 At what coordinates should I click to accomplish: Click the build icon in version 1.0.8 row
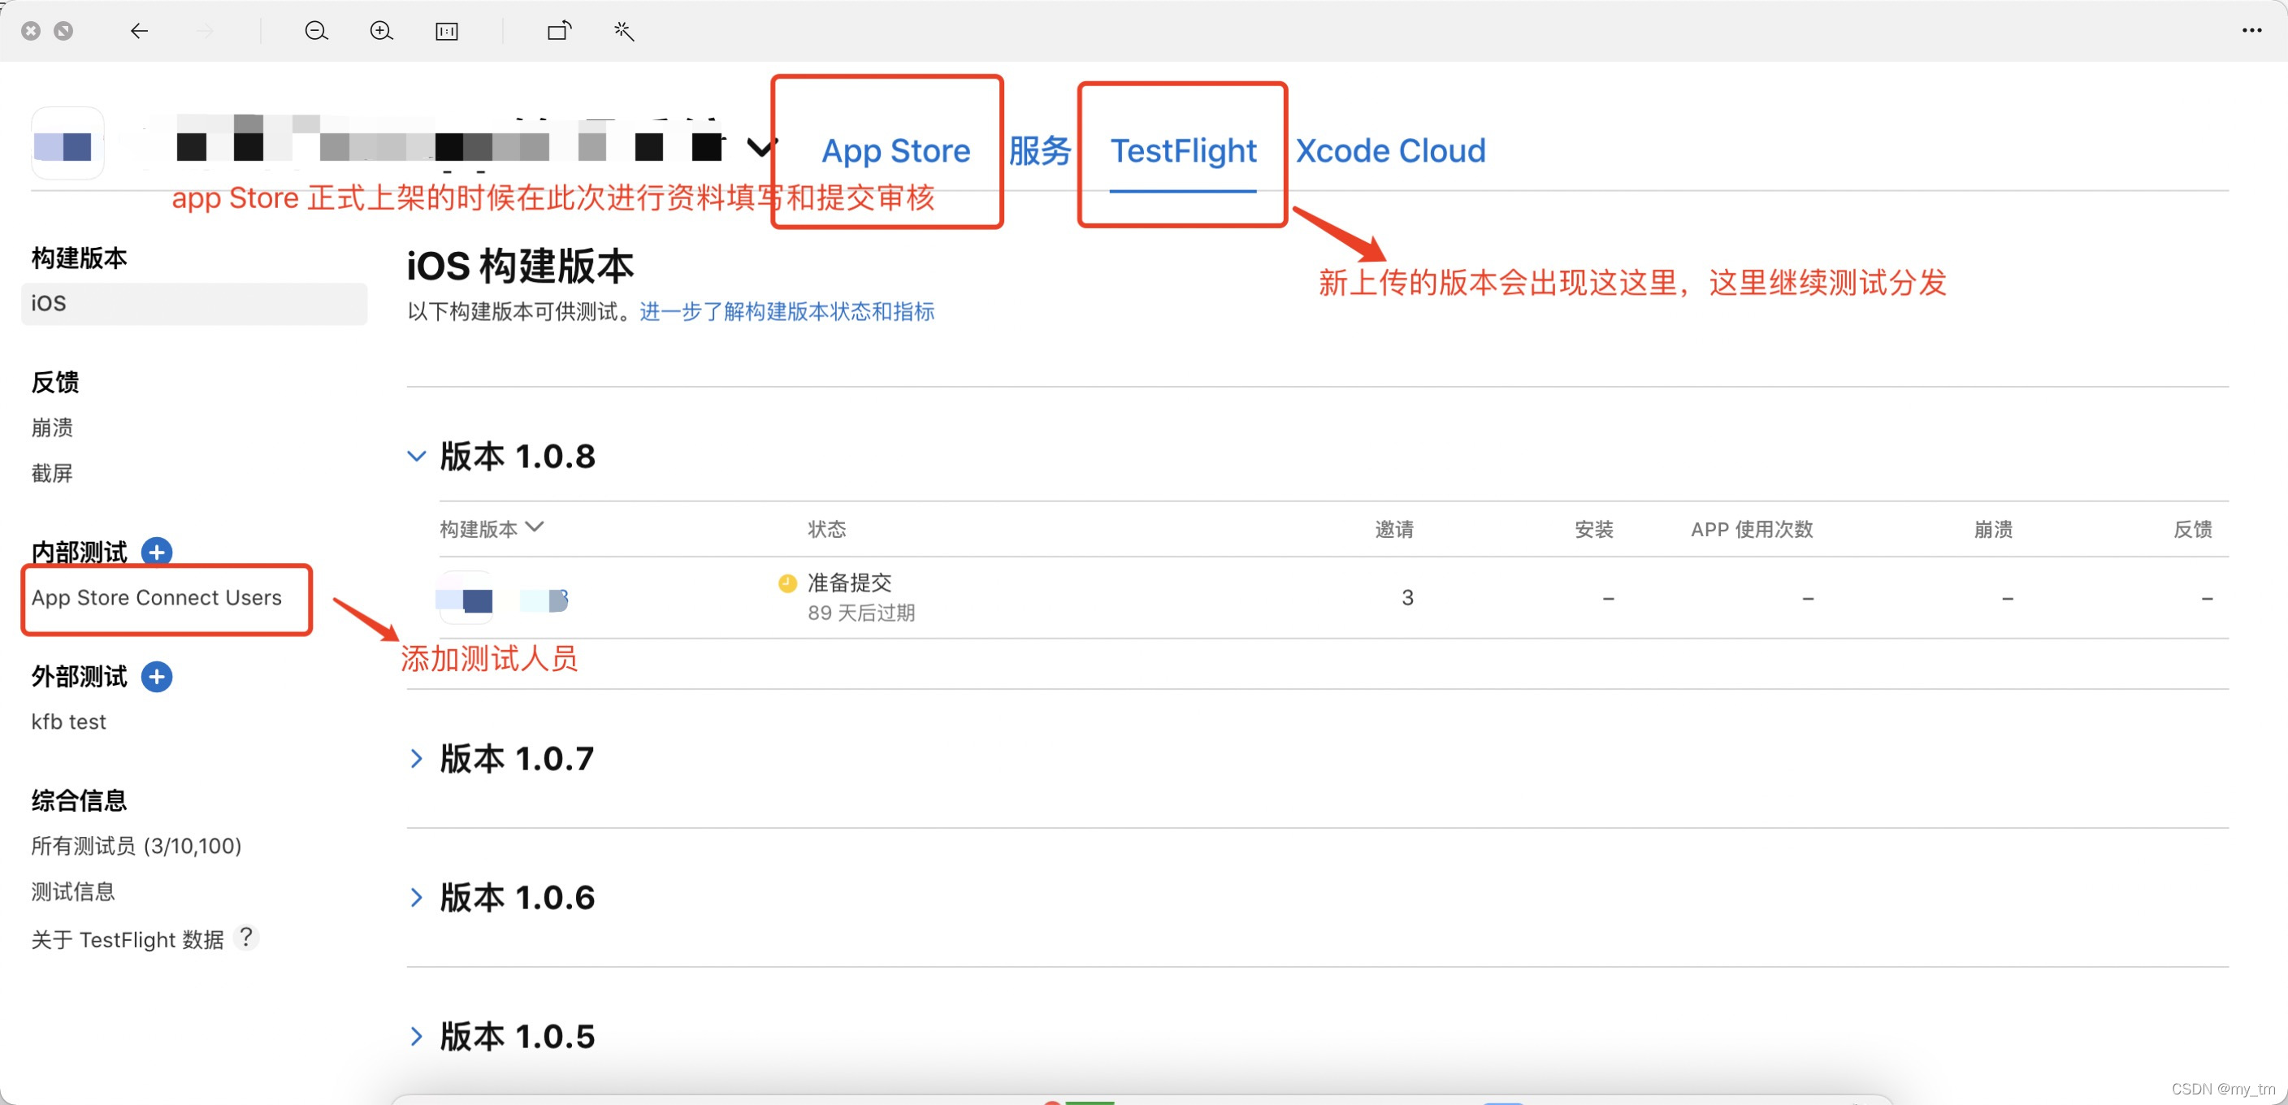pyautogui.click(x=466, y=598)
